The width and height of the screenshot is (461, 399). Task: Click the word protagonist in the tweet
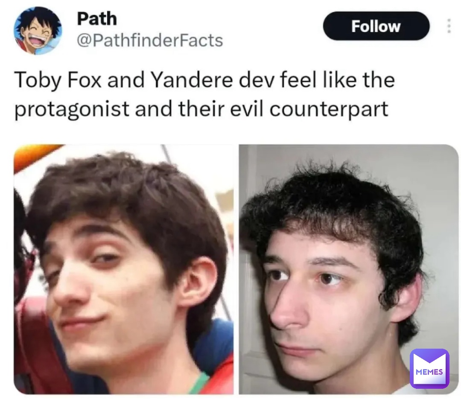click(72, 109)
